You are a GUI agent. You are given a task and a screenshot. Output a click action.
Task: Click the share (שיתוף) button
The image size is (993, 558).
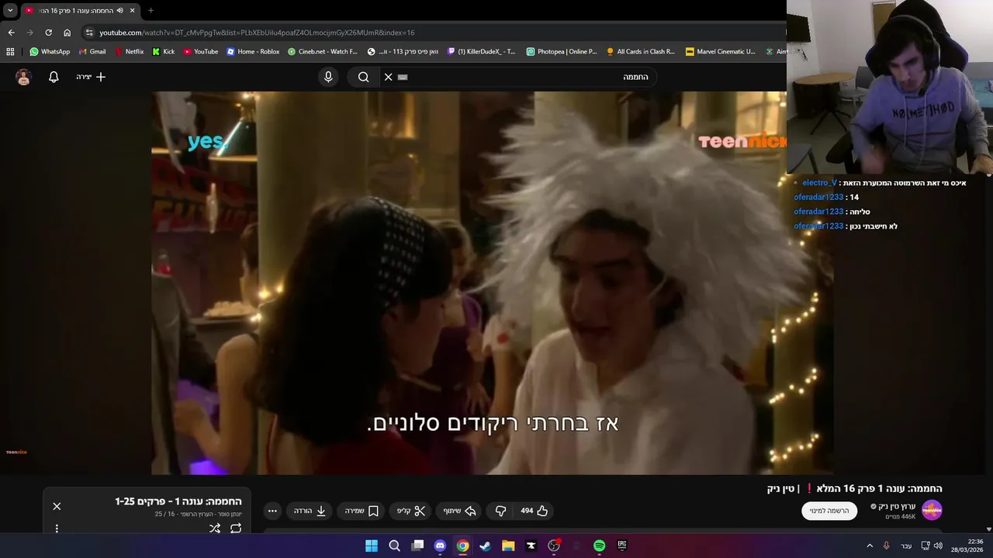458,511
